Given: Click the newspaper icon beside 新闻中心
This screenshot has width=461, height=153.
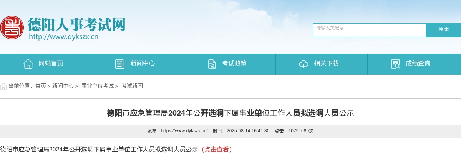Looking at the screenshot, I should pyautogui.click(x=120, y=64).
